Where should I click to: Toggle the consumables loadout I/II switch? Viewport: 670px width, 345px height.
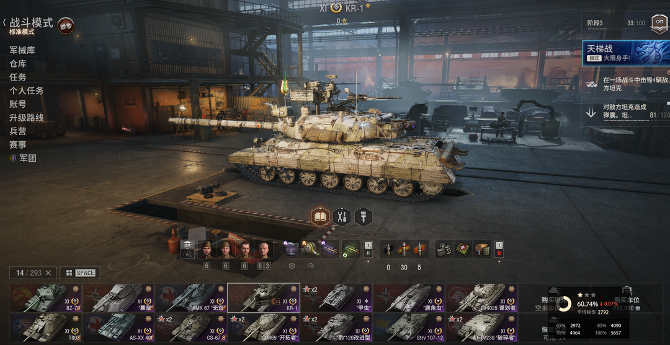[499, 249]
